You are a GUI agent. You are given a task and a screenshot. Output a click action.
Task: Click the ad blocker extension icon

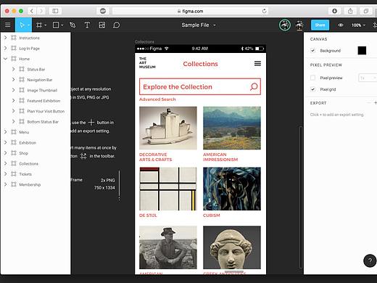[x=103, y=11]
